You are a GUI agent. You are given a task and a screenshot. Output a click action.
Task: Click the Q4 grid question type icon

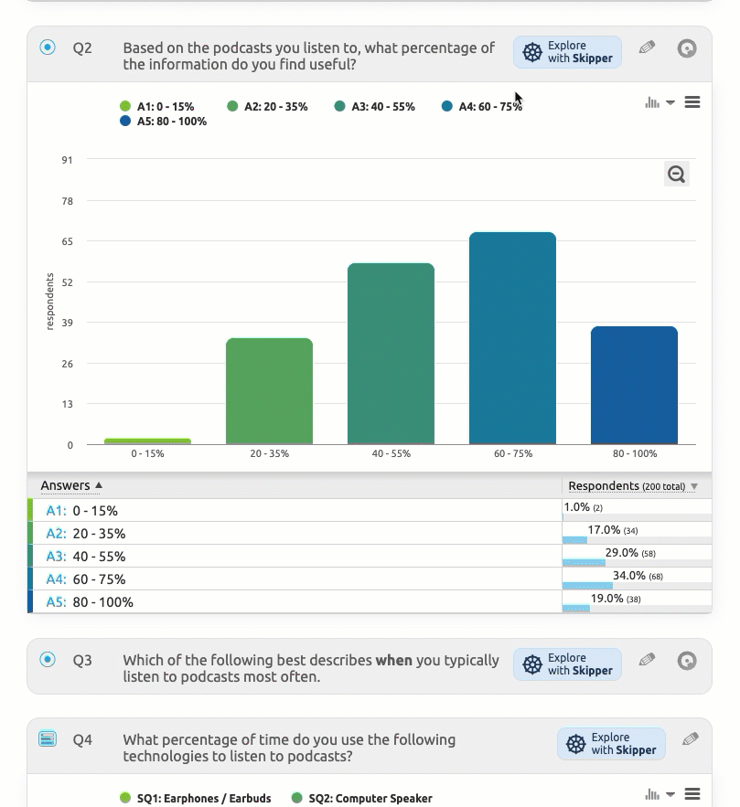click(x=48, y=738)
